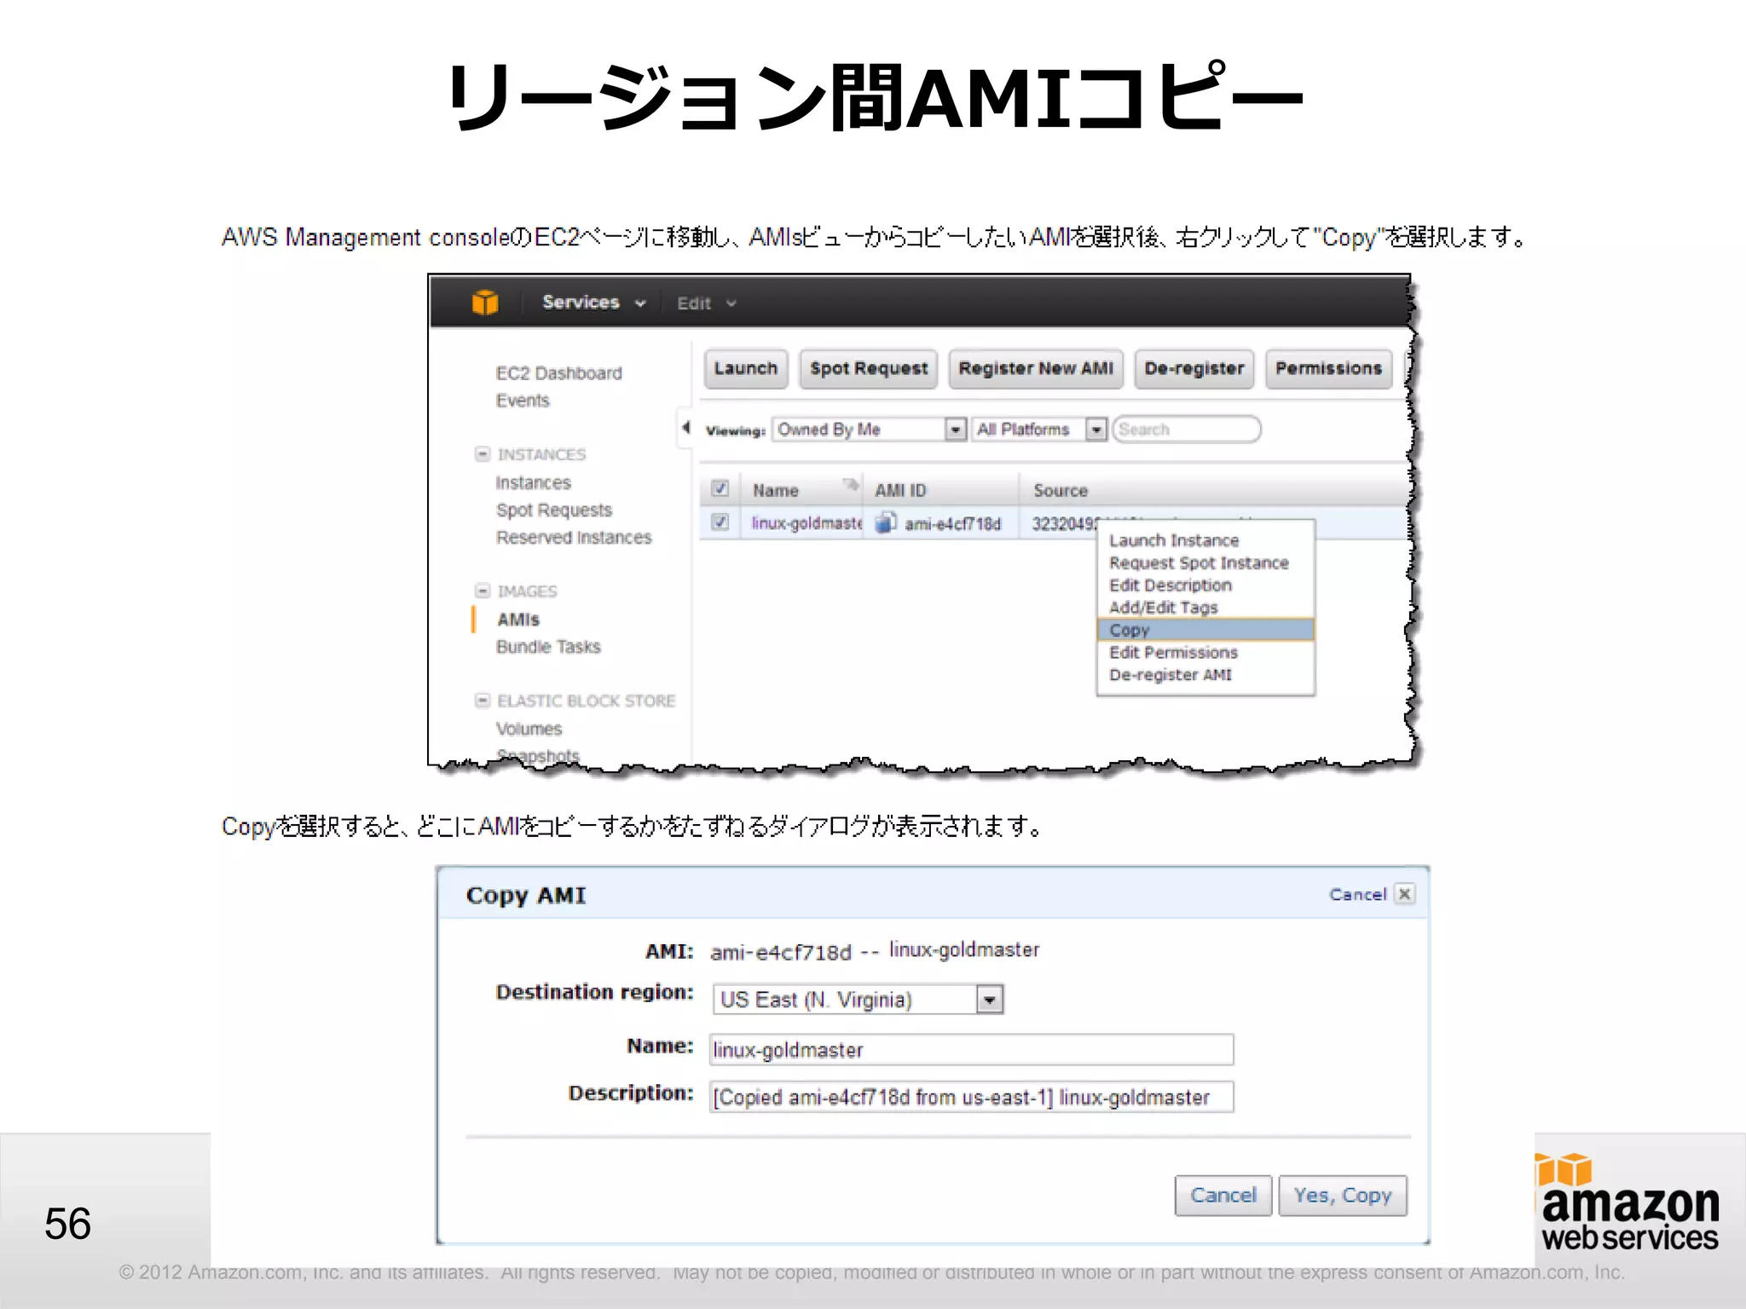Open Events in sidebar
1746x1309 pixels.
pyautogui.click(x=523, y=401)
